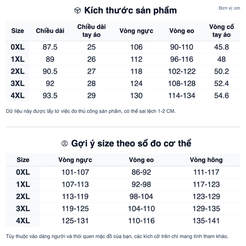
Task: Click the box icon beside Kích thước sản phẩm
Action: [x=77, y=11]
